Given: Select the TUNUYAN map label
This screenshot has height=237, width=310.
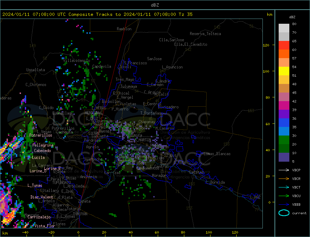Looking at the screenshot, I should [x=80, y=214].
